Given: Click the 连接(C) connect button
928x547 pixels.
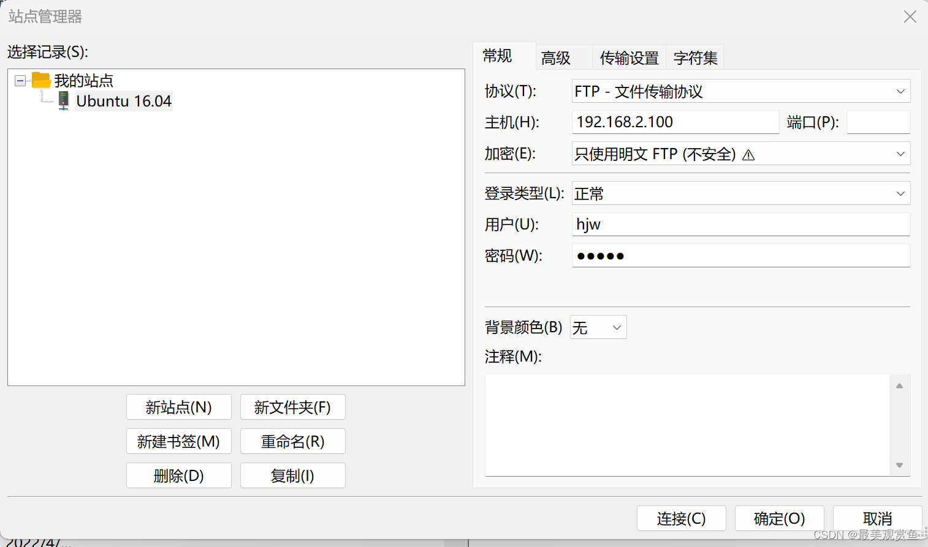Looking at the screenshot, I should 682,518.
